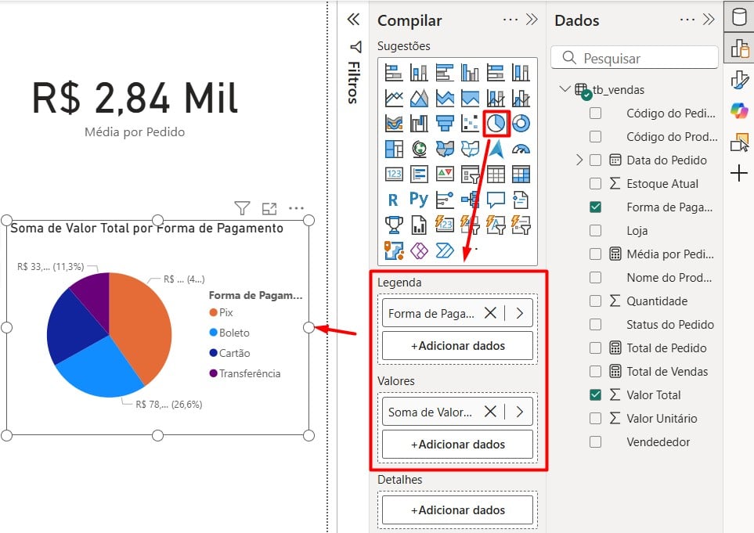This screenshot has height=533, width=754.
Task: Open more options of the Dados pane
Action: [x=687, y=20]
